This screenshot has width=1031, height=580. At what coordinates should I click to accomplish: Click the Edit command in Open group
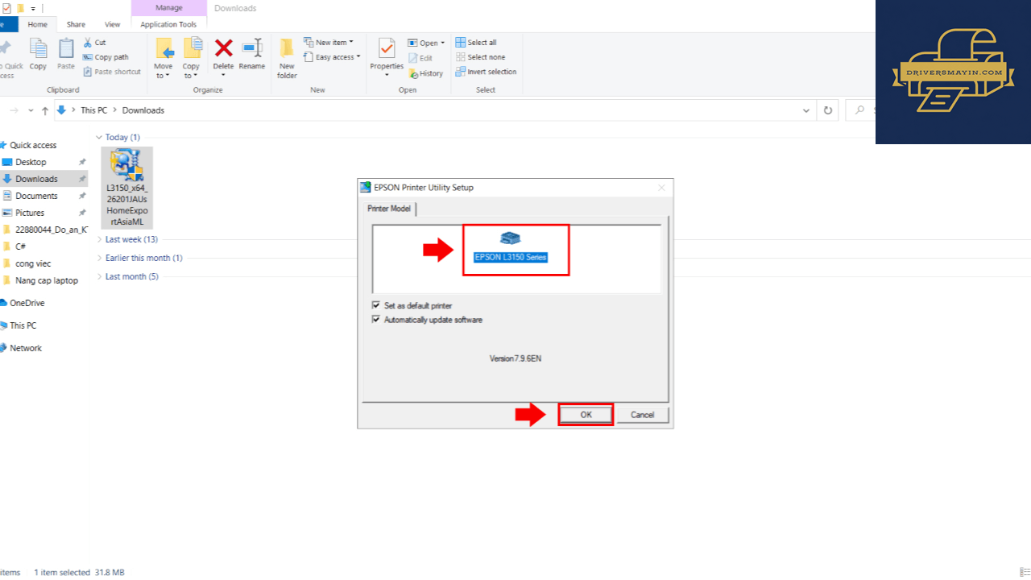coord(420,58)
